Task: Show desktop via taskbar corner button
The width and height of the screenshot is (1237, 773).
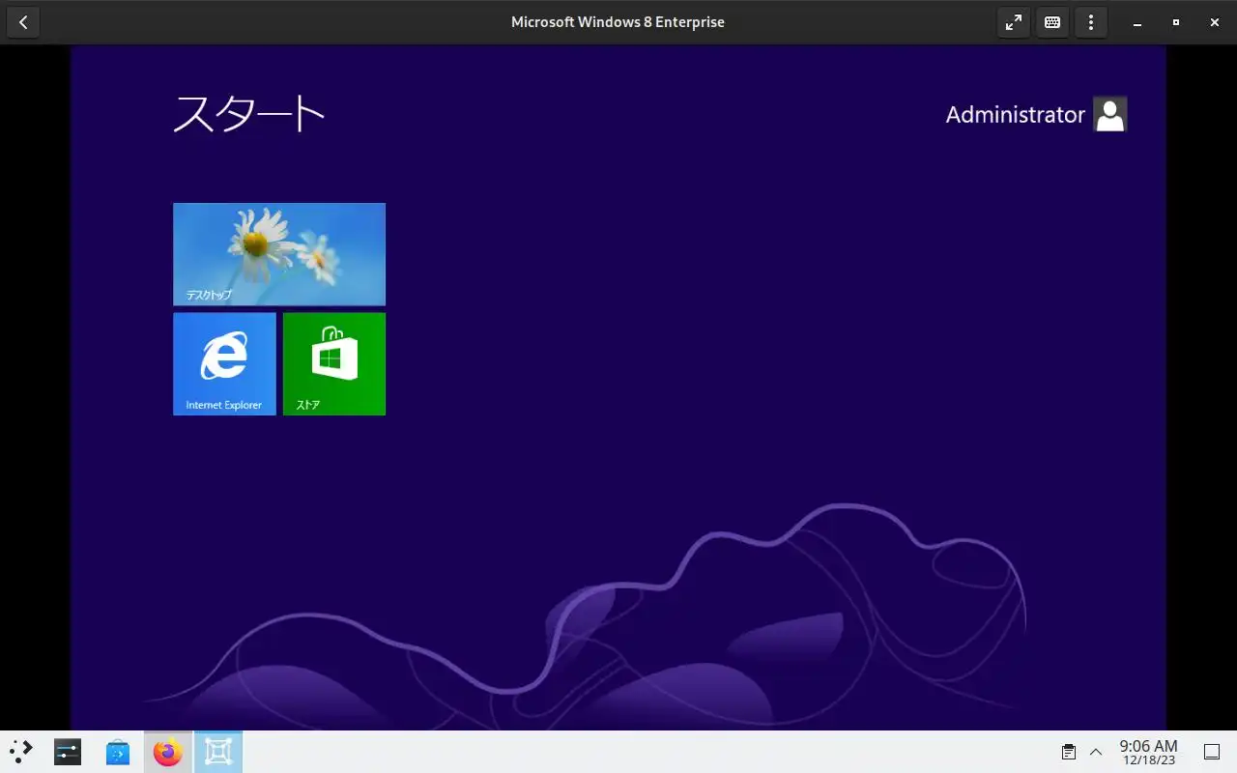Action: [1211, 752]
